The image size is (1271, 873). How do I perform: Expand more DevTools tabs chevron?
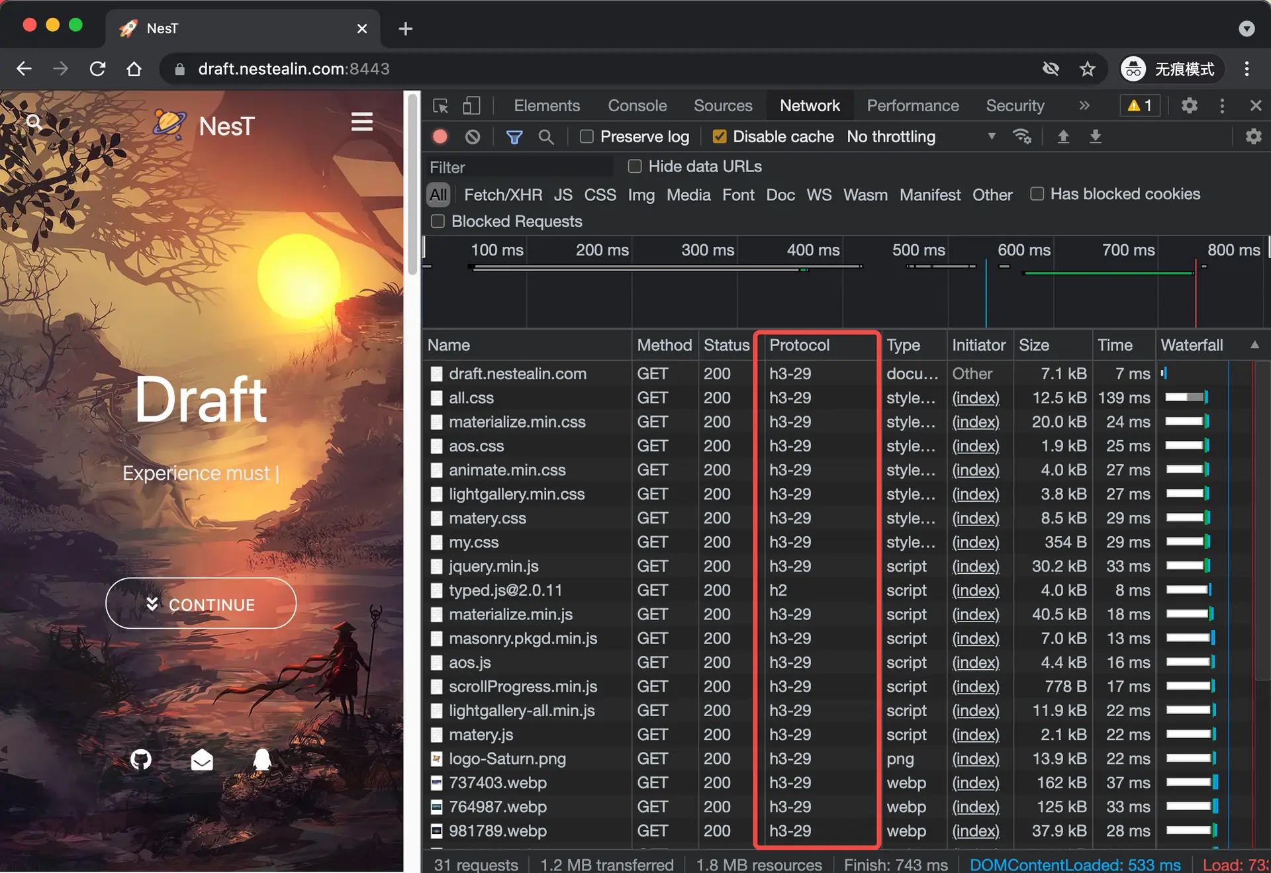tap(1084, 106)
